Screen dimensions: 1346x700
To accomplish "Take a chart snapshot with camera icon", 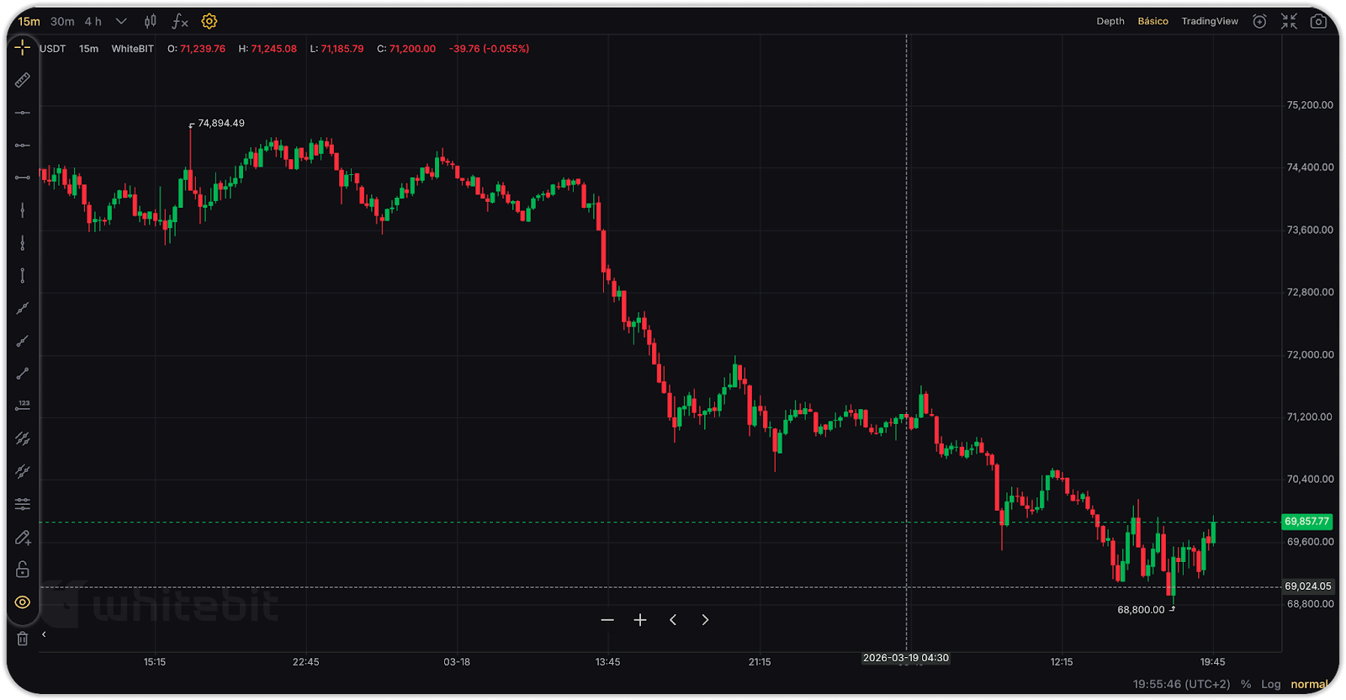I will tap(1318, 21).
